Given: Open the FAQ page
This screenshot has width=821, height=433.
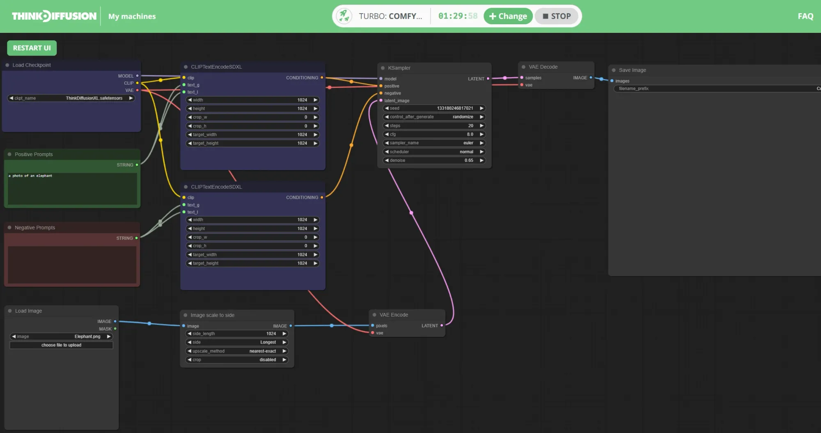Looking at the screenshot, I should (x=805, y=16).
